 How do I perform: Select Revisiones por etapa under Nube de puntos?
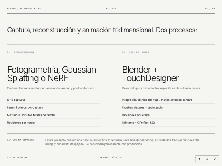tap(169, 115)
